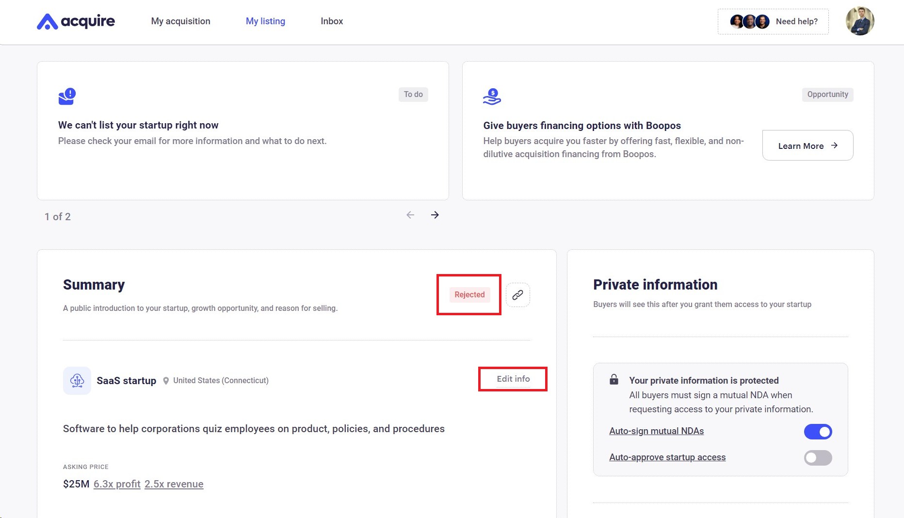
Task: Click the SaaS startup cloud icon
Action: 77,381
